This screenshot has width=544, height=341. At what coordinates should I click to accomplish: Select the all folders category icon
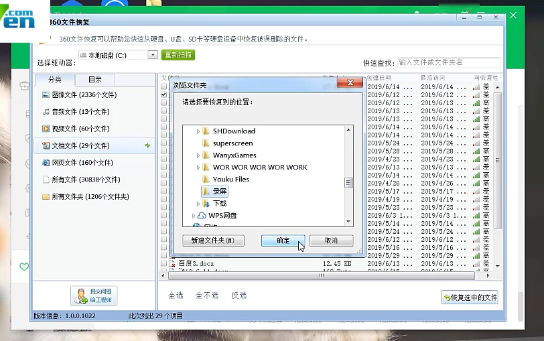coord(46,197)
